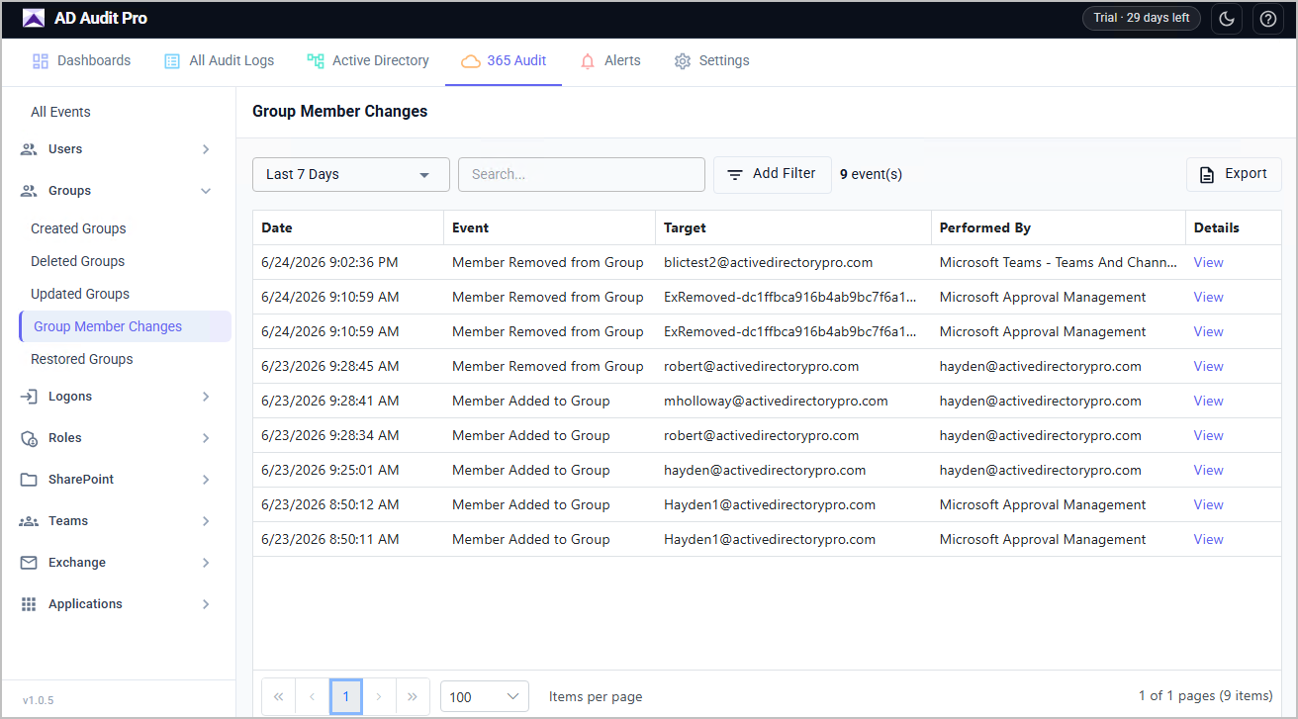Click the v1.0.5 version label
1298x719 pixels.
[x=39, y=700]
